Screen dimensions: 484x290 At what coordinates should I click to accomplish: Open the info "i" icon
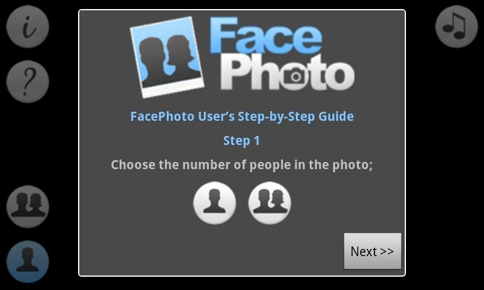point(28,27)
